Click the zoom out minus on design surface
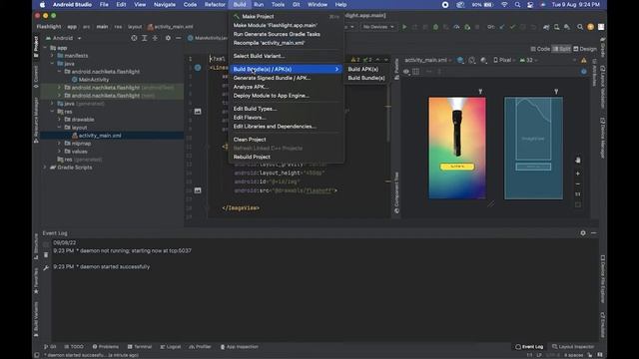 click(x=578, y=183)
